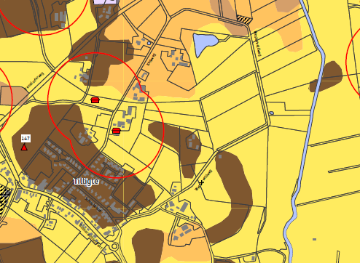Click the Schoolstraat street label
Viewport: 360px width, 263px height.
point(93,204)
